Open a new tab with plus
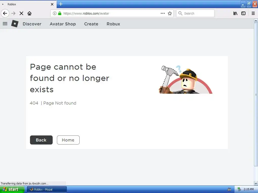 (61, 4)
